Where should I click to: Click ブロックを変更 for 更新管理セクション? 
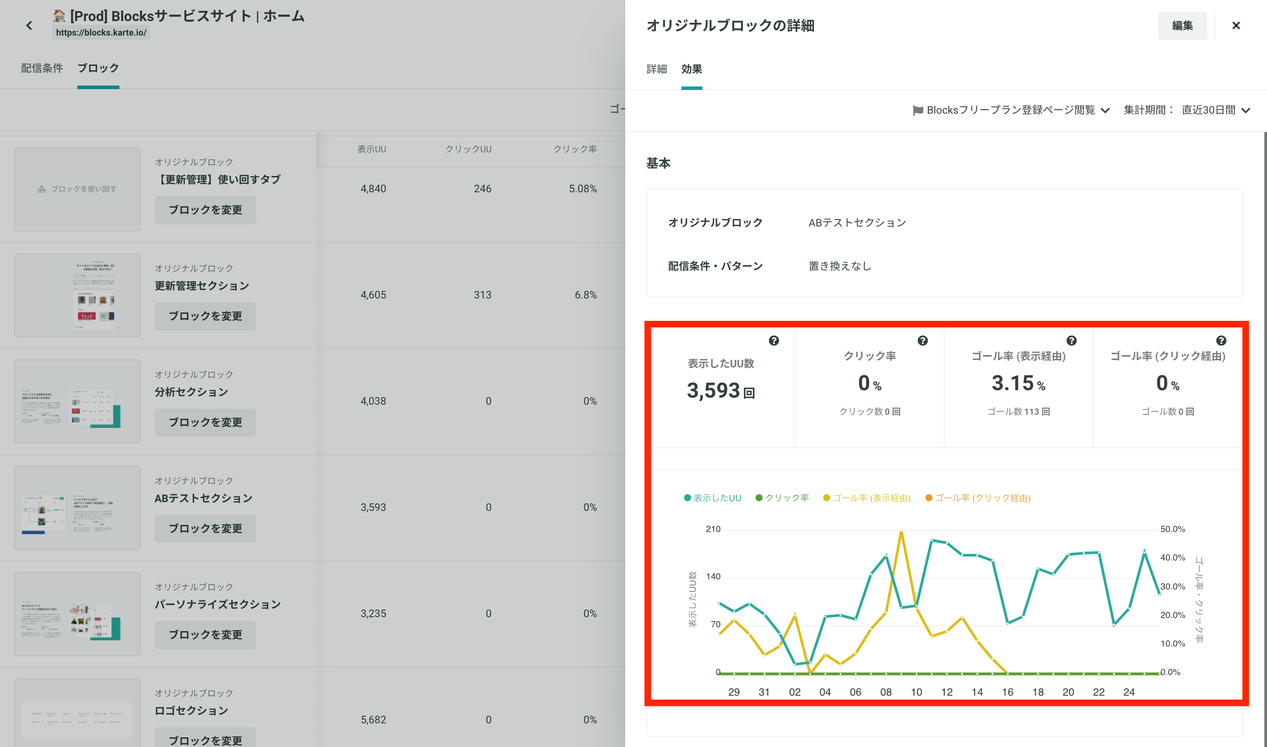click(x=205, y=316)
